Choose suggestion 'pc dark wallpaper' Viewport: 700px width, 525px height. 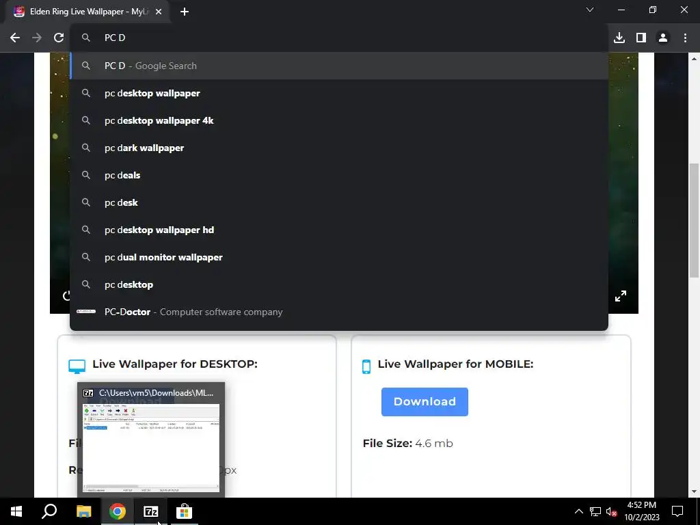(339, 148)
